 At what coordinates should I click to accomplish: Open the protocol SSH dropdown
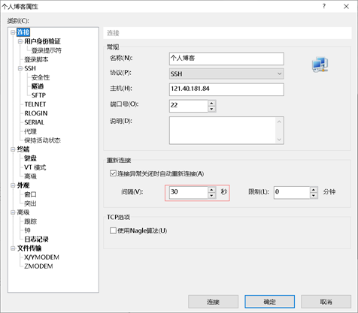(226, 74)
